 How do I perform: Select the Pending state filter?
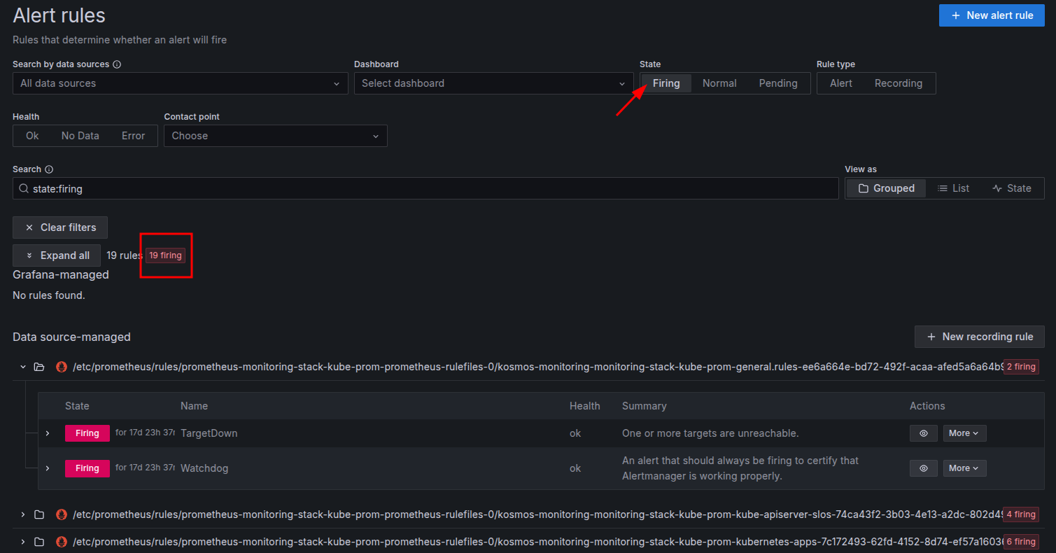(777, 83)
